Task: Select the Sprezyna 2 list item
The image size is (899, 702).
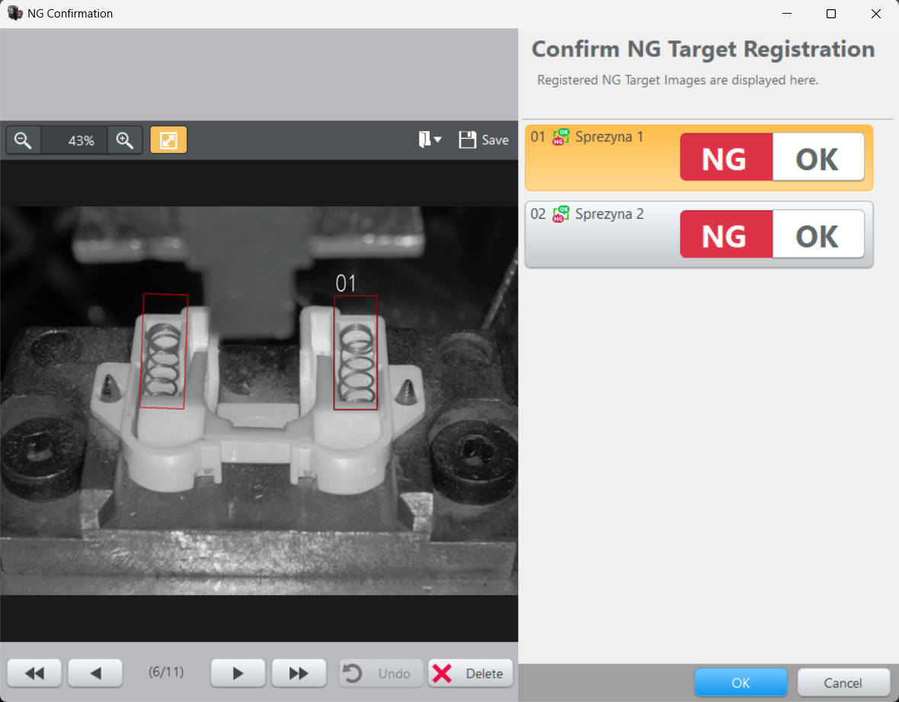Action: (x=602, y=235)
